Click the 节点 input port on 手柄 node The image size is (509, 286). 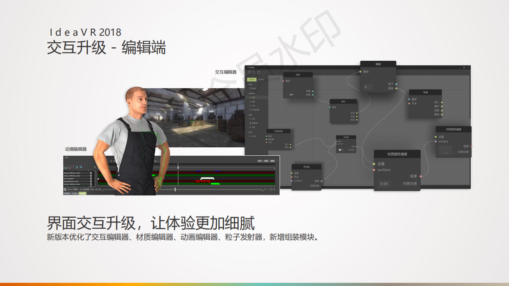point(409,103)
